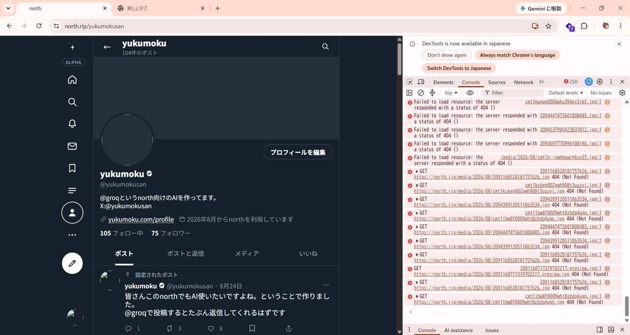630x335 pixels.
Task: Click the プロフィールを編集 button
Action: click(x=298, y=152)
